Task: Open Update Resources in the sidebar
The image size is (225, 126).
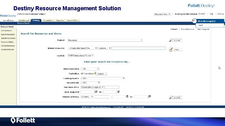Action: (x=8, y=46)
